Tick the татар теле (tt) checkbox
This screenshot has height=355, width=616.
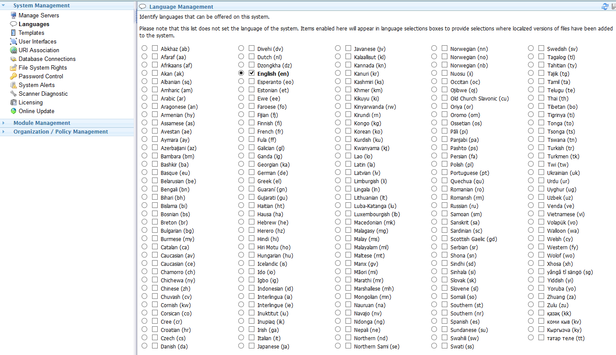(x=541, y=338)
